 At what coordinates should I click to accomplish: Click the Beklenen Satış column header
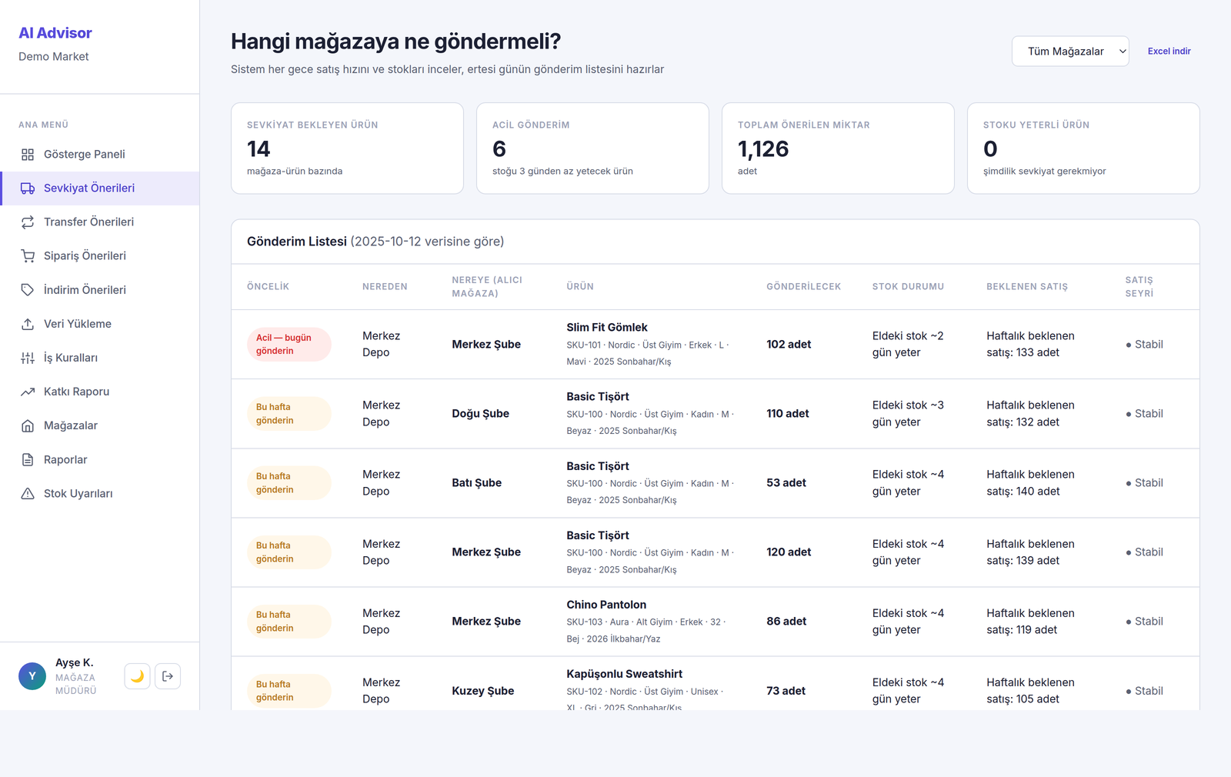pyautogui.click(x=1027, y=287)
